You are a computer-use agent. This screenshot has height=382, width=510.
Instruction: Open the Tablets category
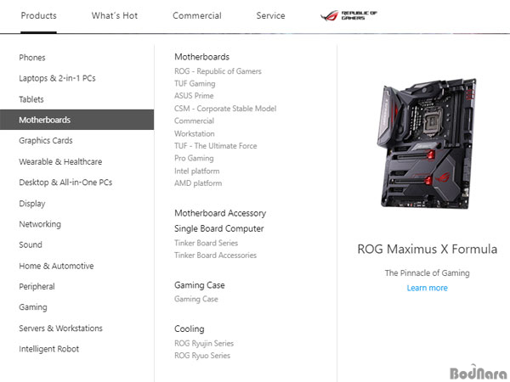pyautogui.click(x=31, y=99)
